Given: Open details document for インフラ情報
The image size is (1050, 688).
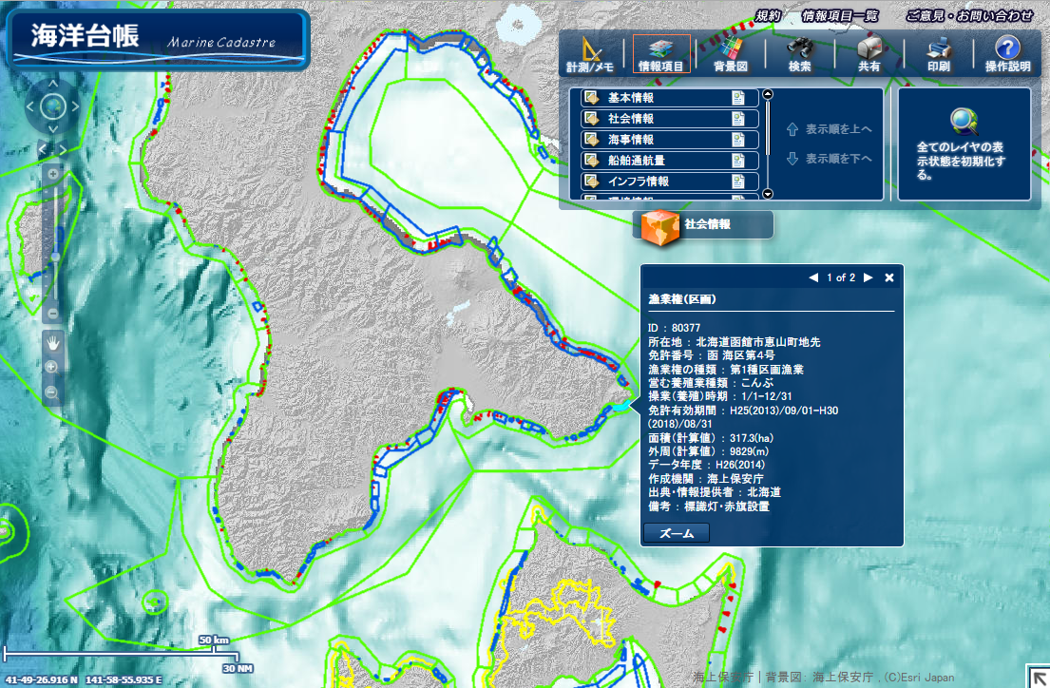Looking at the screenshot, I should click(x=738, y=182).
